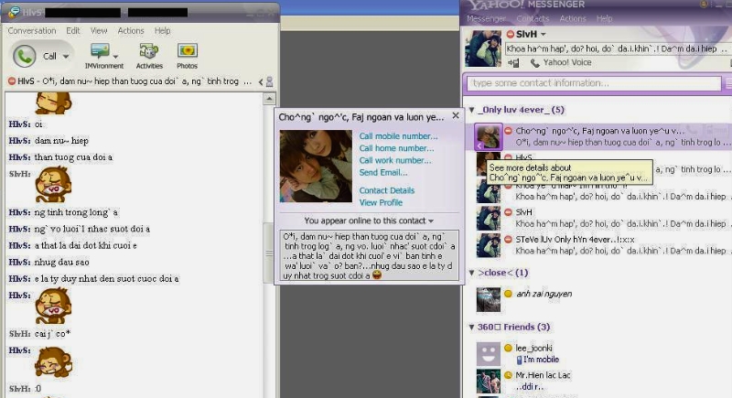Open Edit menu in chat window

(x=73, y=31)
